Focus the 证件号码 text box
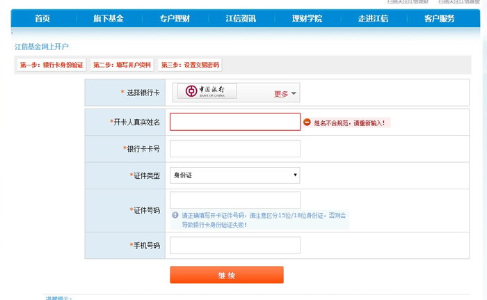The width and height of the screenshot is (487, 300). [x=234, y=200]
